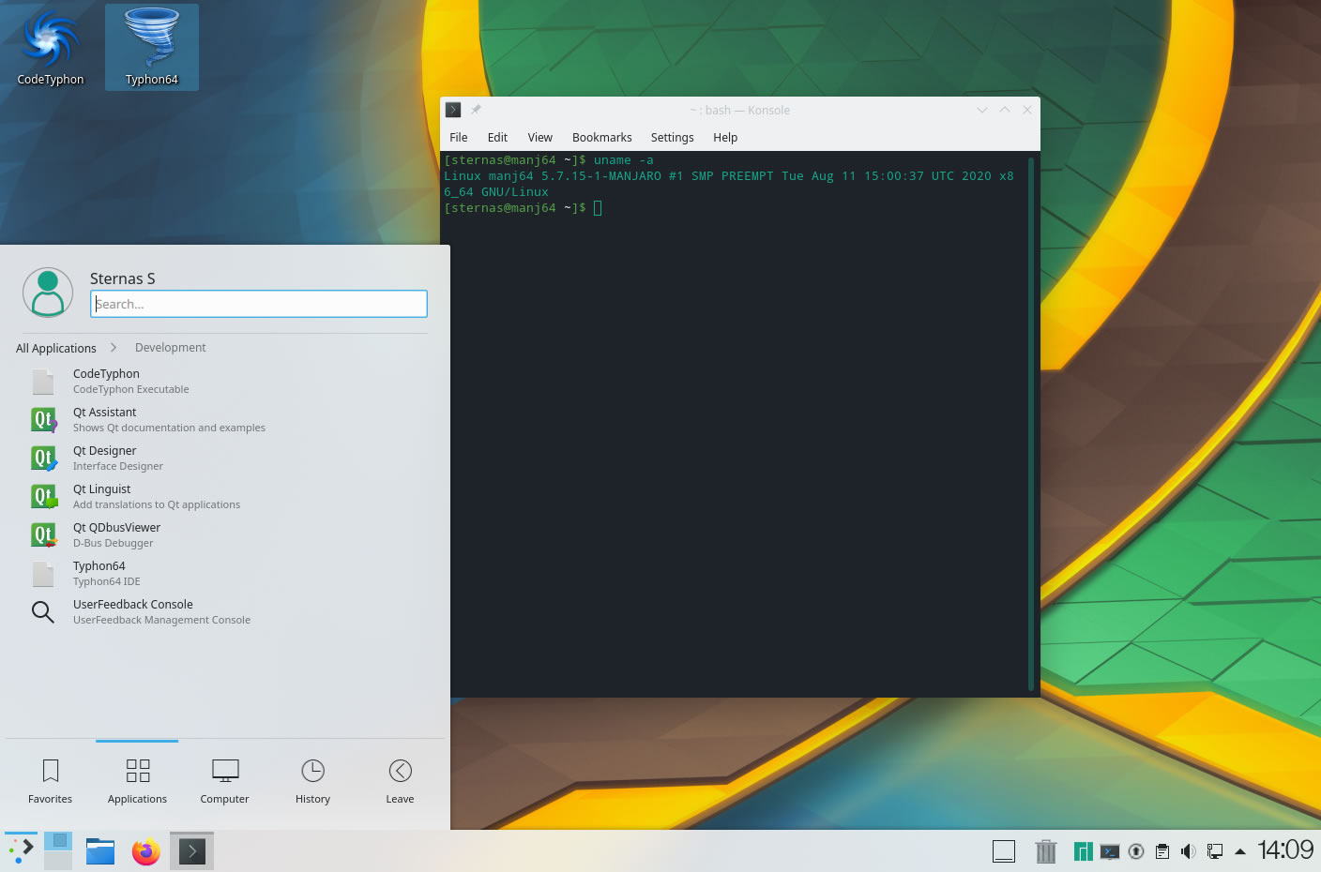Click the CodeTyphon blank file icon in list

[x=43, y=381]
